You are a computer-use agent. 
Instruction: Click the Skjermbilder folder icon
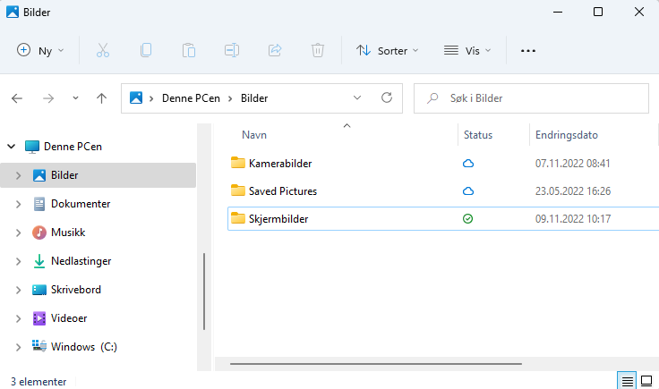click(238, 218)
